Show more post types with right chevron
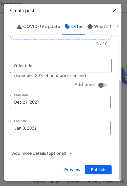This screenshot has height=186, width=127. 117,26
